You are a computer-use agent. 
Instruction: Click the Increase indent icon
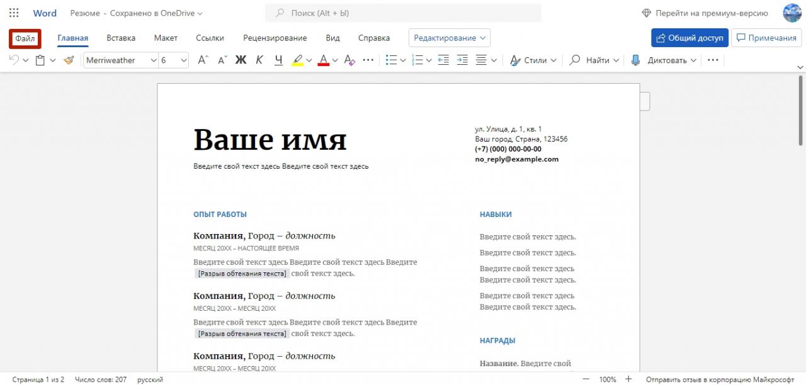[462, 60]
